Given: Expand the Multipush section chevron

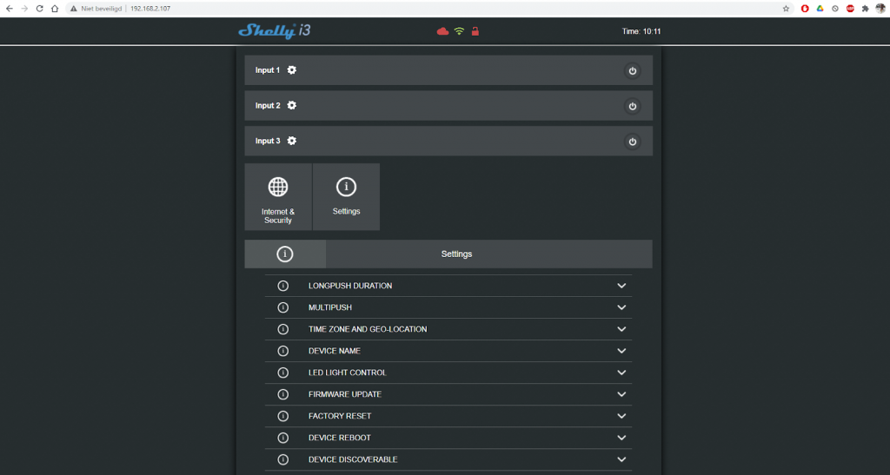Looking at the screenshot, I should point(621,307).
